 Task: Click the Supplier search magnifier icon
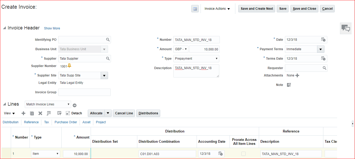point(108,59)
